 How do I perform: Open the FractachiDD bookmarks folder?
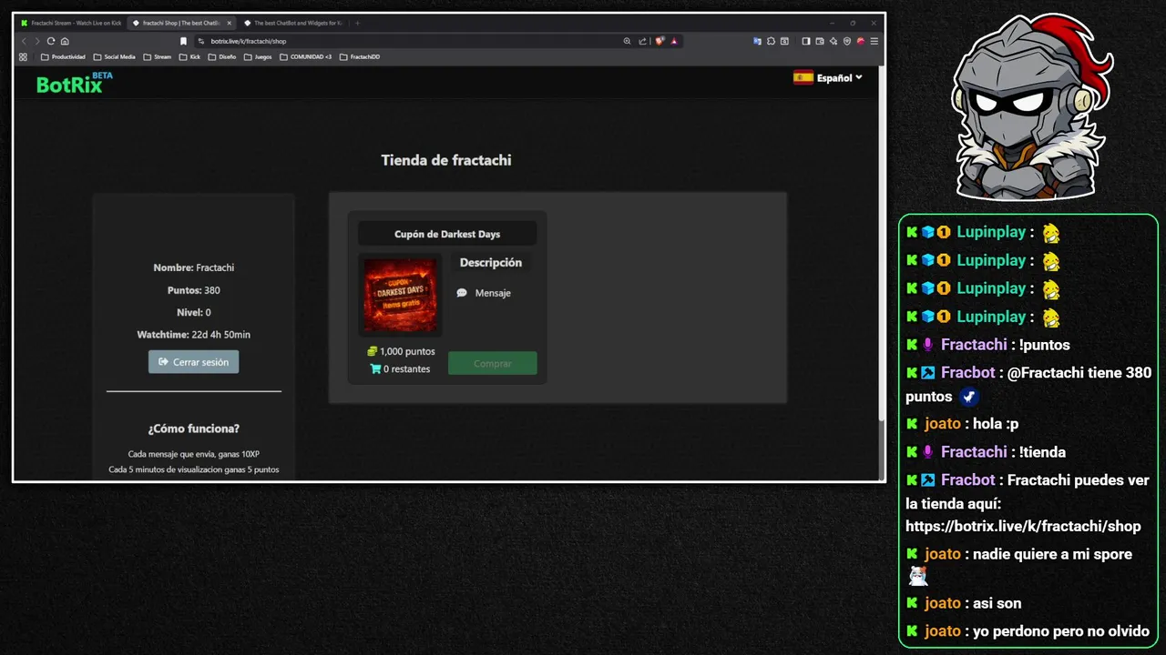point(360,56)
